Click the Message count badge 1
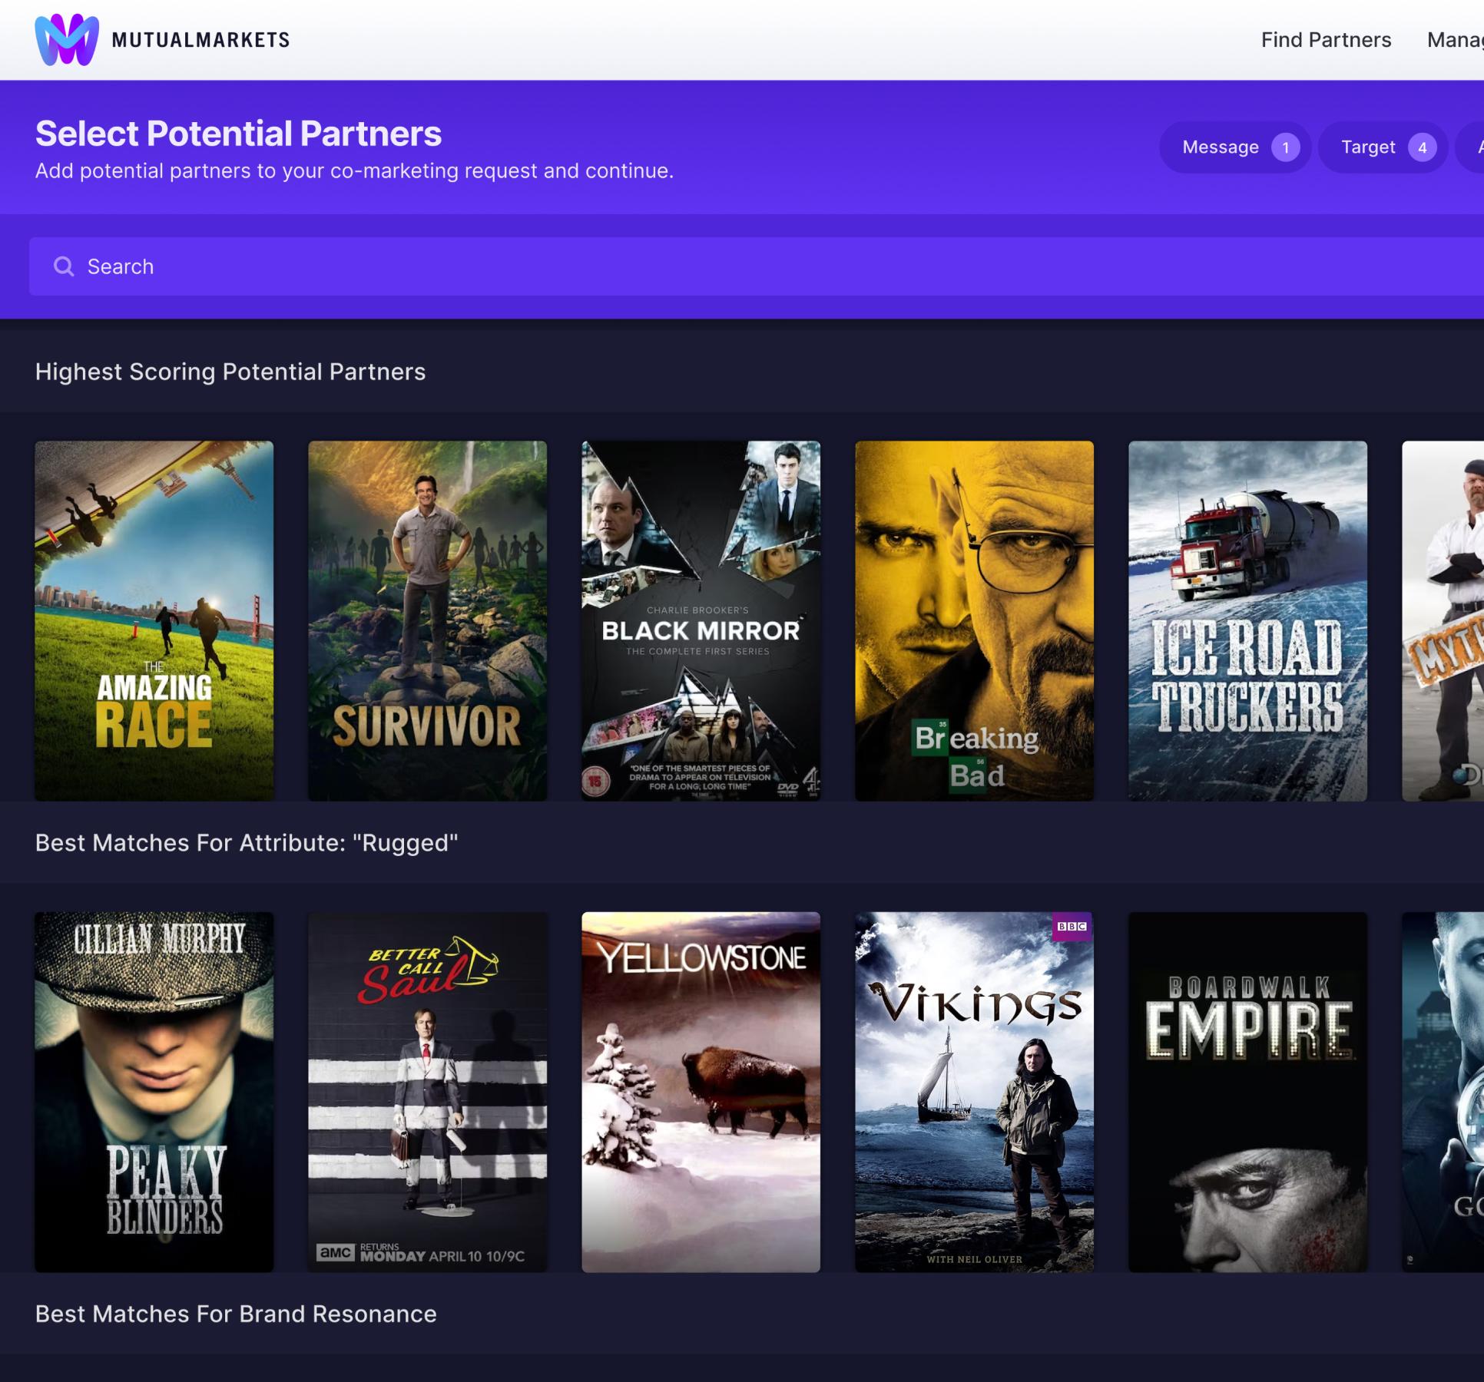Viewport: 1484px width, 1382px height. [1285, 147]
